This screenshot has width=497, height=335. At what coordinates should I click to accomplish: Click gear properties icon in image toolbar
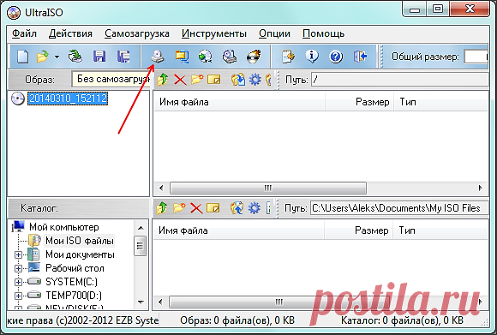click(x=255, y=79)
